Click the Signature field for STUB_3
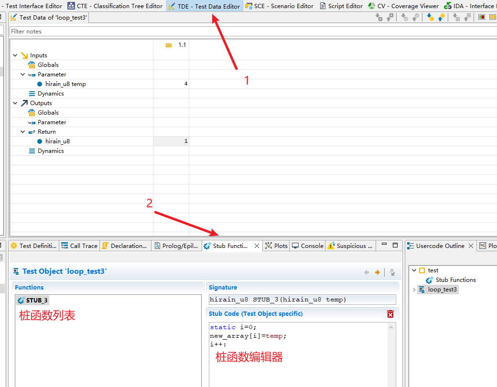Screen dimensions: 497x387 pos(303,300)
